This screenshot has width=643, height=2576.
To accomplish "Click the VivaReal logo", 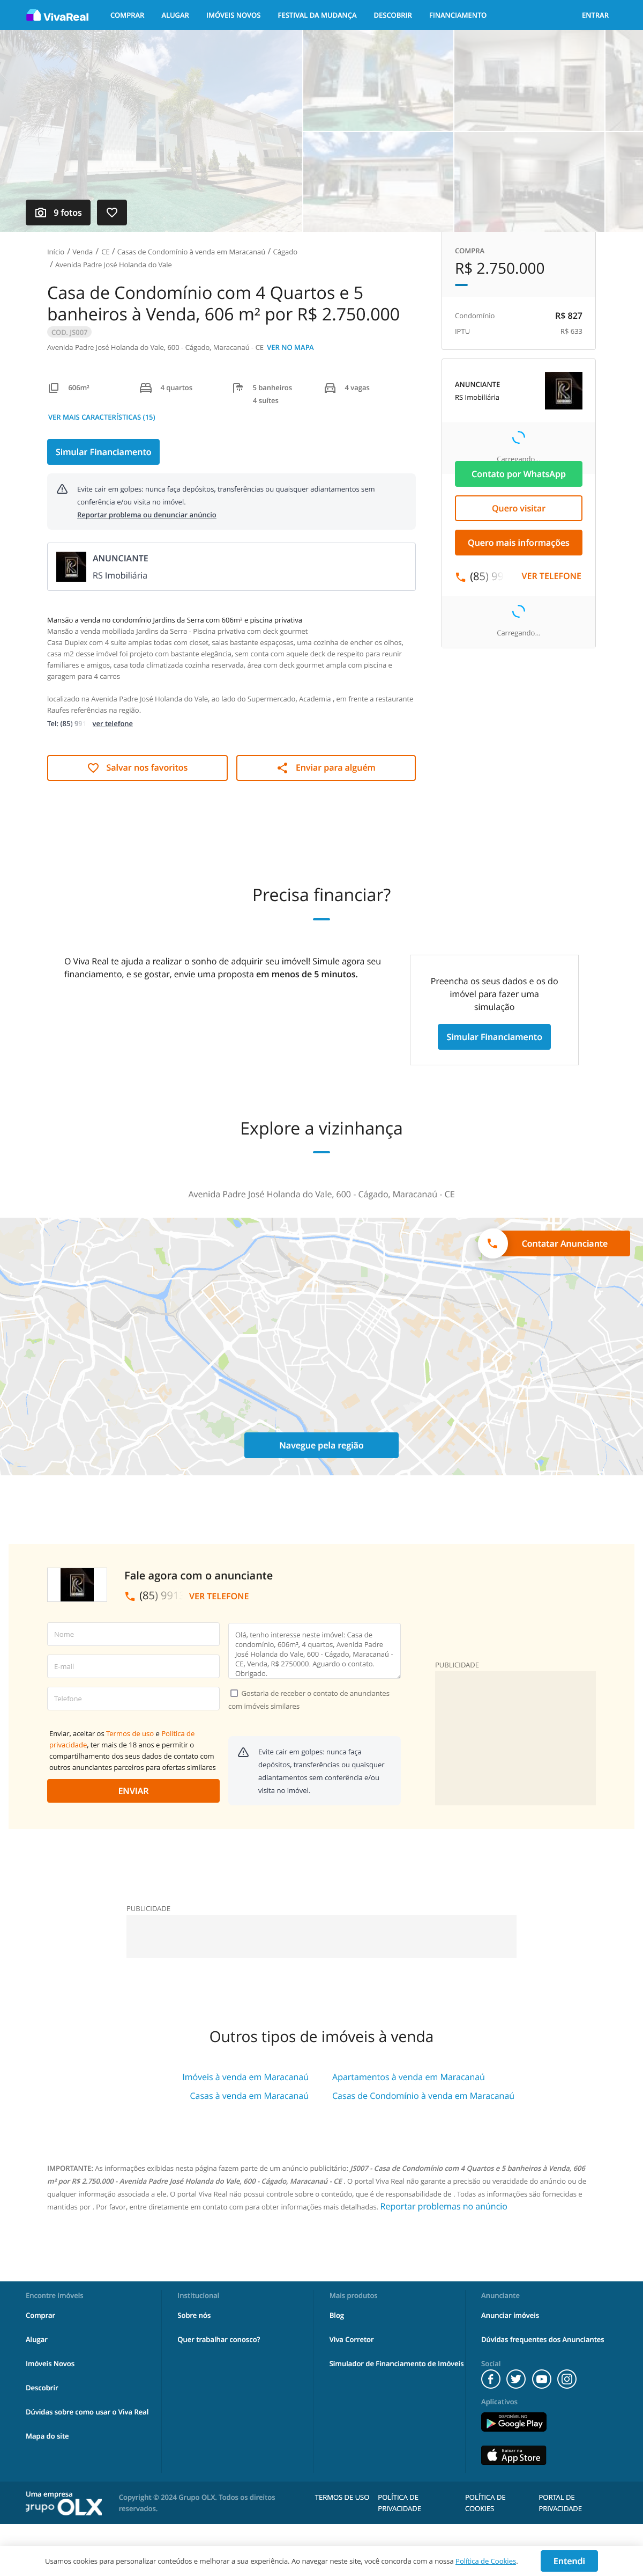I will 57,16.
